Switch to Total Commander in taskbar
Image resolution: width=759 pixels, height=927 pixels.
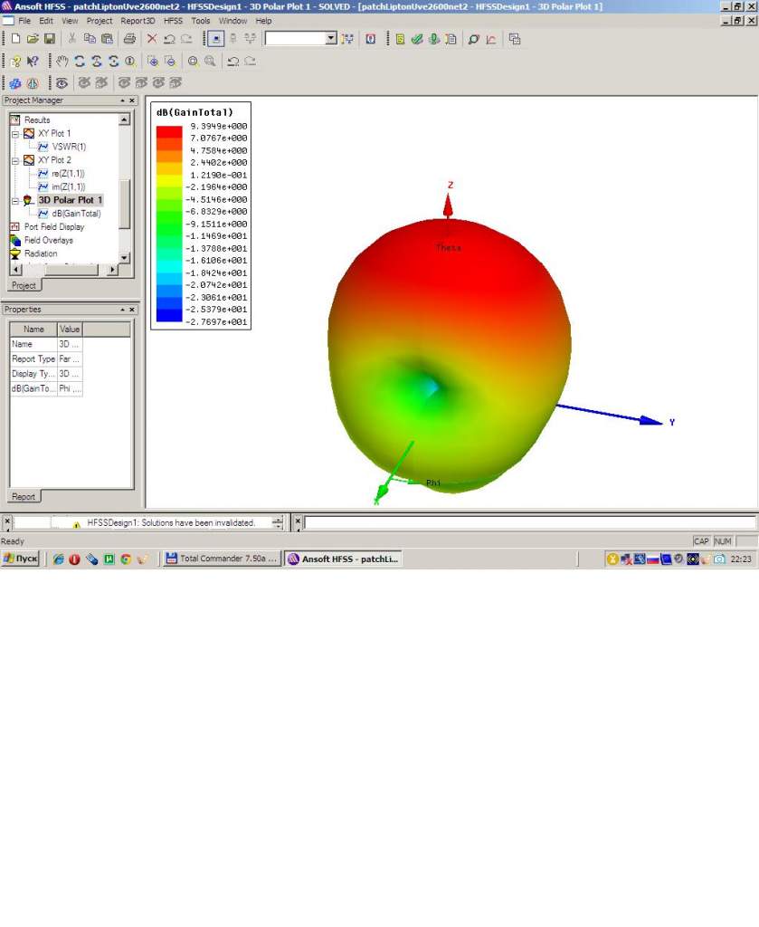[221, 559]
